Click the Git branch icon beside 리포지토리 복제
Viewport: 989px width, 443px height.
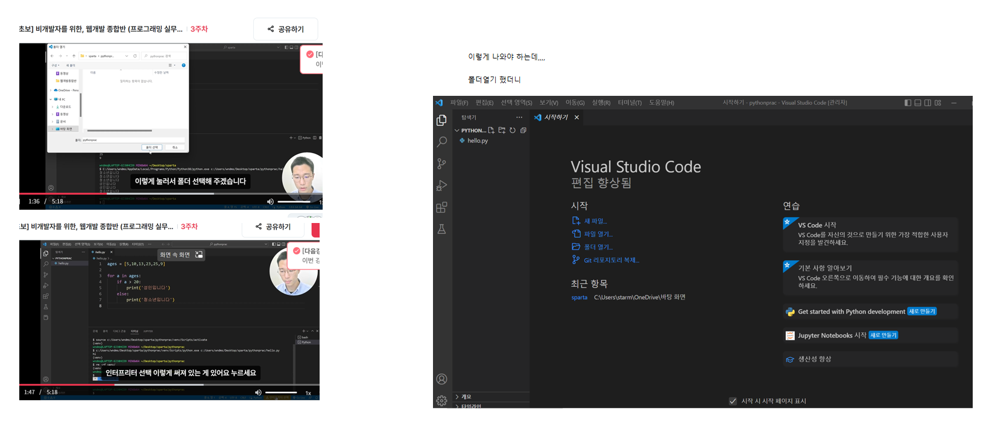576,260
